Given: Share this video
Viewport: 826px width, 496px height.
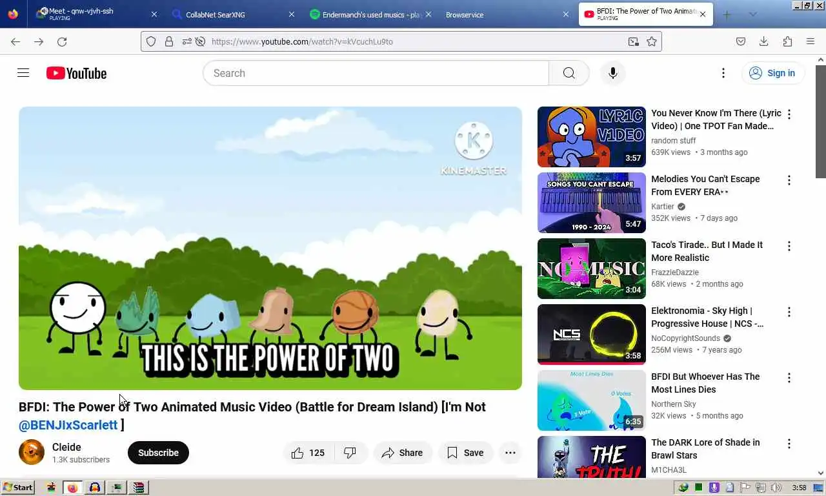Looking at the screenshot, I should click(x=402, y=453).
